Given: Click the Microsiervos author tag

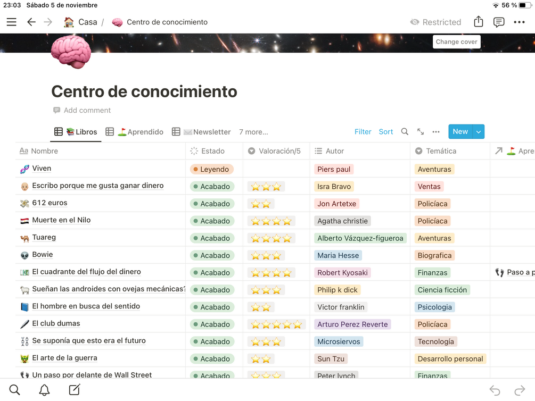Looking at the screenshot, I should [x=339, y=341].
